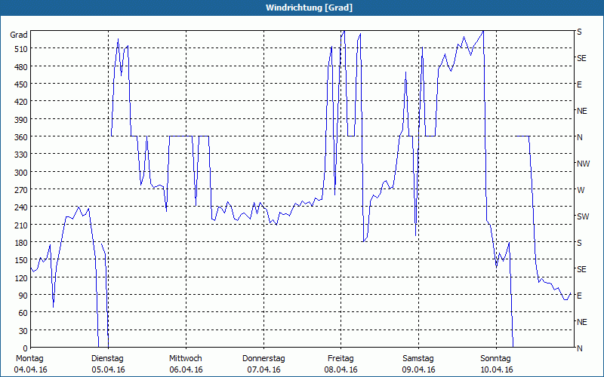Select the 390 degree axis label
The height and width of the screenshot is (377, 604).
(x=21, y=120)
